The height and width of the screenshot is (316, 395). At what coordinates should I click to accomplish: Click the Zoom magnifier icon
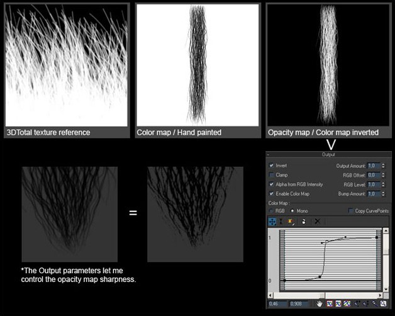[375, 303]
